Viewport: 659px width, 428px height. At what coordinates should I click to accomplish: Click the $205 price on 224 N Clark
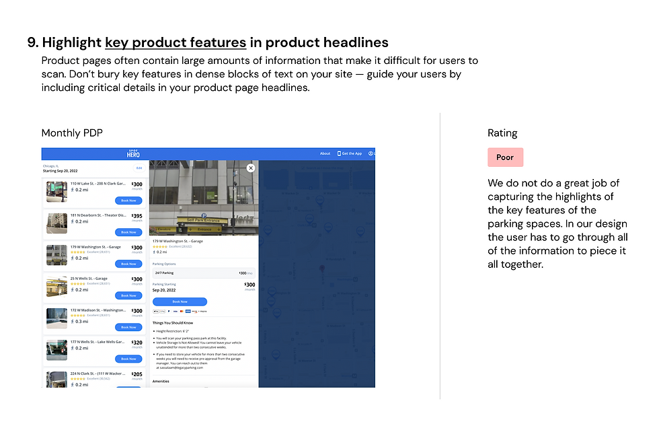(x=137, y=374)
